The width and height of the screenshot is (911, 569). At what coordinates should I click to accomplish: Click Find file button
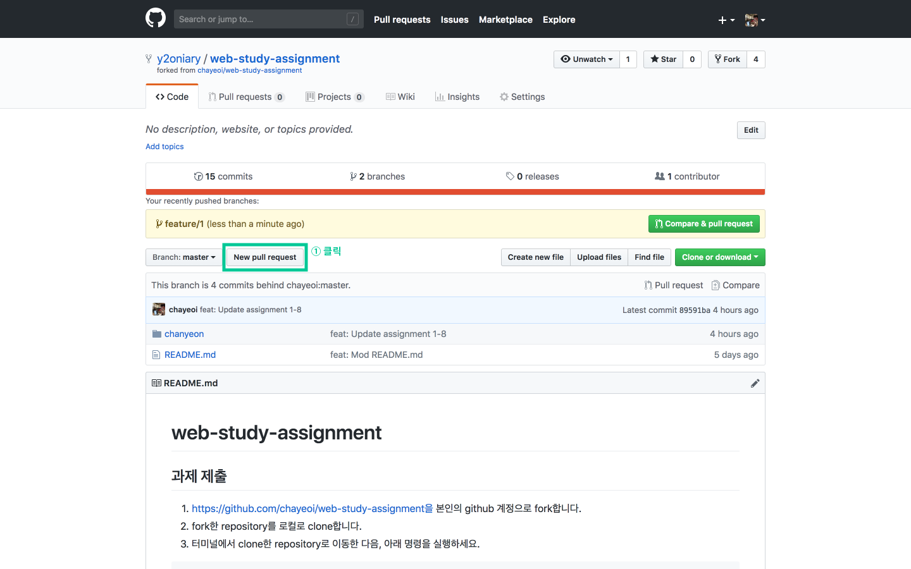pyautogui.click(x=650, y=257)
